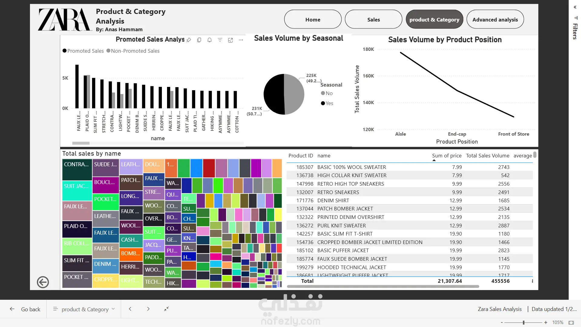Toggle Non-Promoted Sales legend item
The width and height of the screenshot is (581, 327).
point(133,51)
